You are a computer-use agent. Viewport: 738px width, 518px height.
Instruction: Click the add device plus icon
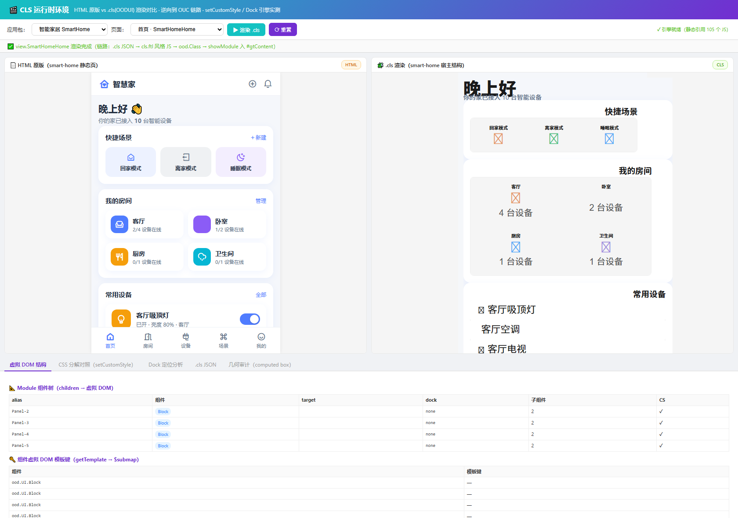(x=253, y=84)
